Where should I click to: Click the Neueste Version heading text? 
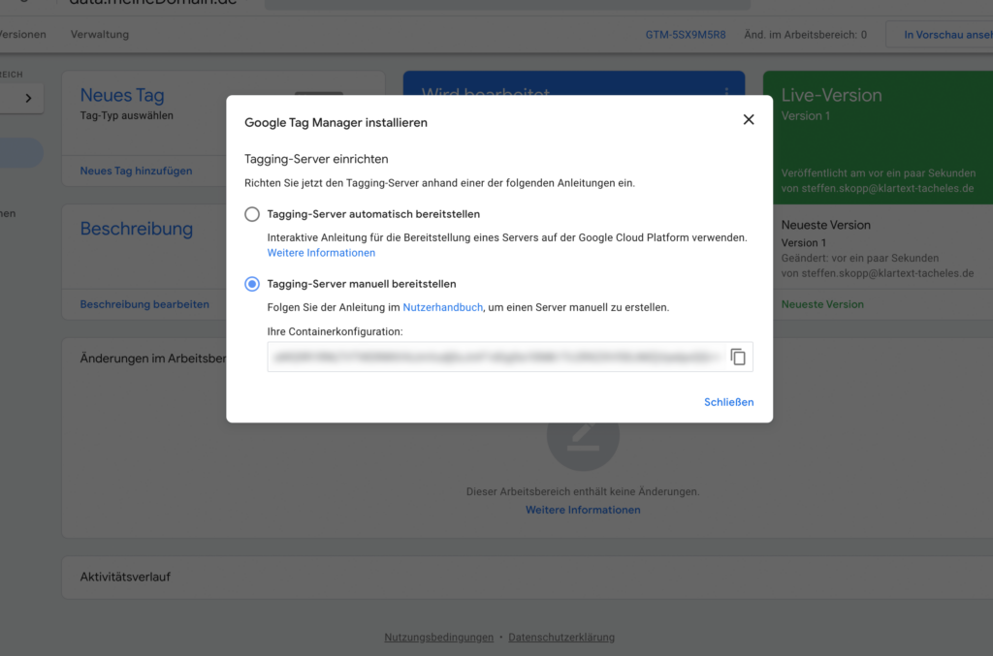pyautogui.click(x=825, y=225)
